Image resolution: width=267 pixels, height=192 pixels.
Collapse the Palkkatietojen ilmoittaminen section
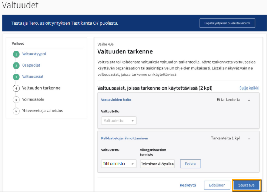coord(249,139)
